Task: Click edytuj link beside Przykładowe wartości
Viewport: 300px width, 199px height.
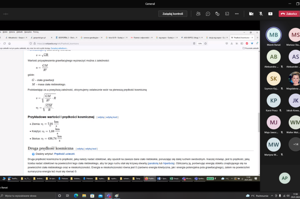Action: 101,117
